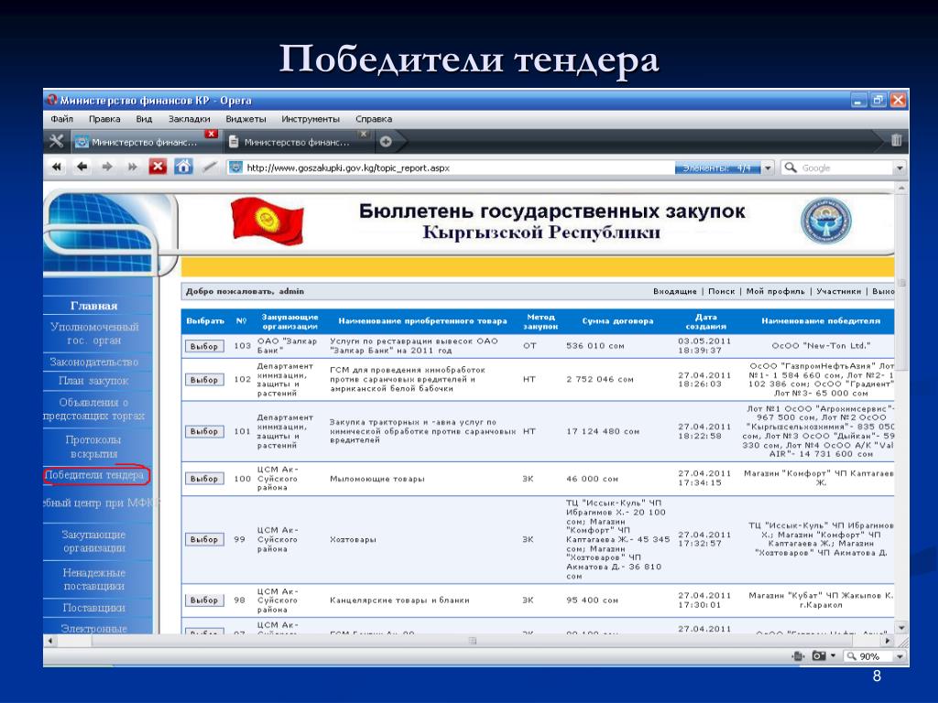Click the Opera panels wrench icon

pos(56,141)
